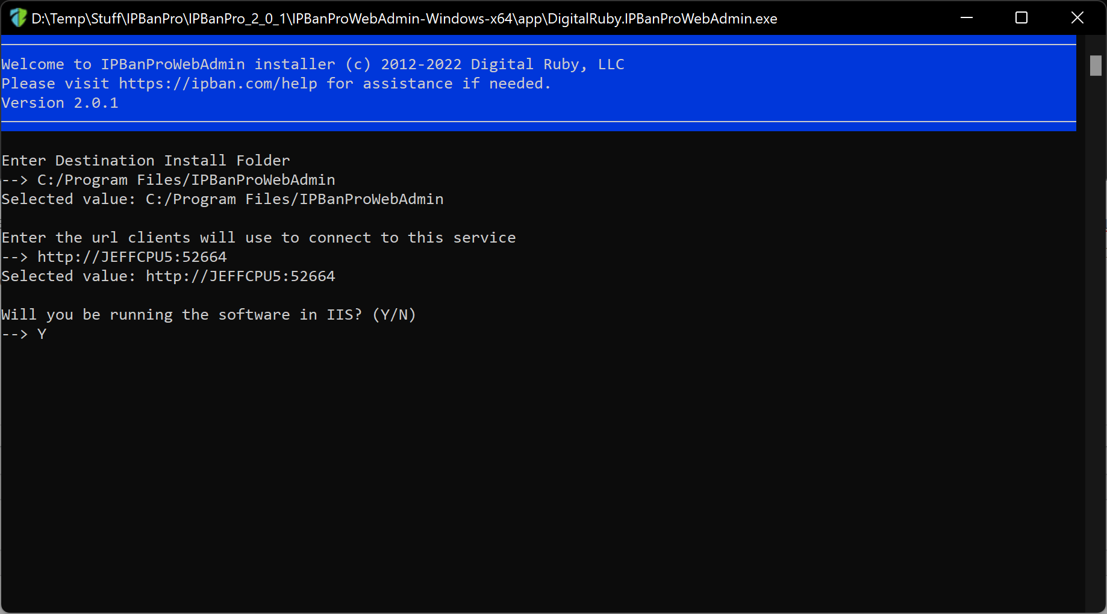Close the IPBanProWebAdmin installer window
This screenshot has height=614, width=1107.
coord(1077,18)
